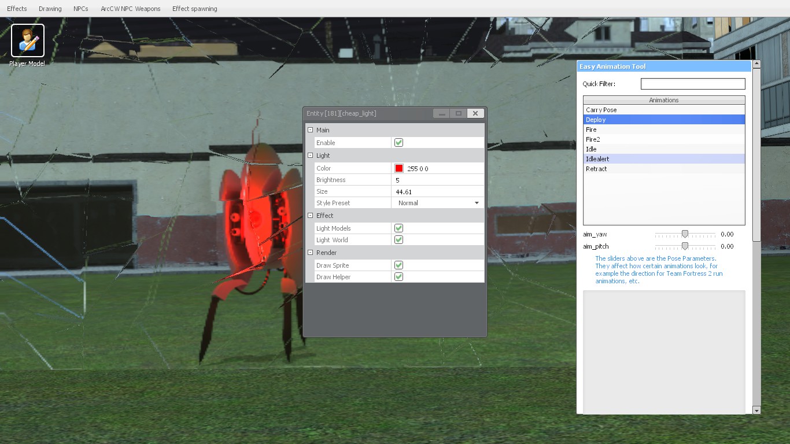Open the Style Preset dropdown
This screenshot has height=444, width=790.
click(438, 203)
